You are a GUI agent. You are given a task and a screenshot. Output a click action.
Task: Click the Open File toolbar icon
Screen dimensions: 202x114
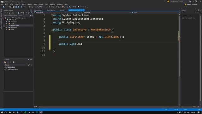(x=14, y=7)
